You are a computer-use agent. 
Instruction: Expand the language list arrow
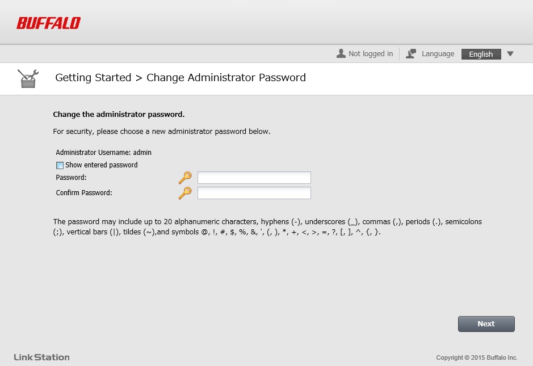(510, 54)
